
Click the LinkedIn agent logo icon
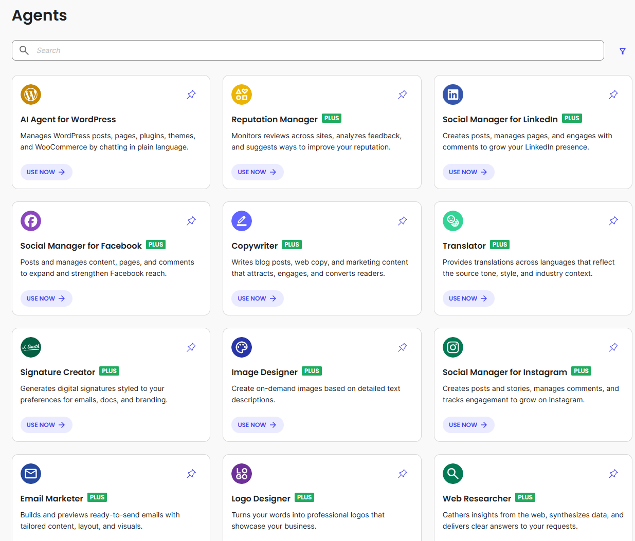tap(452, 95)
